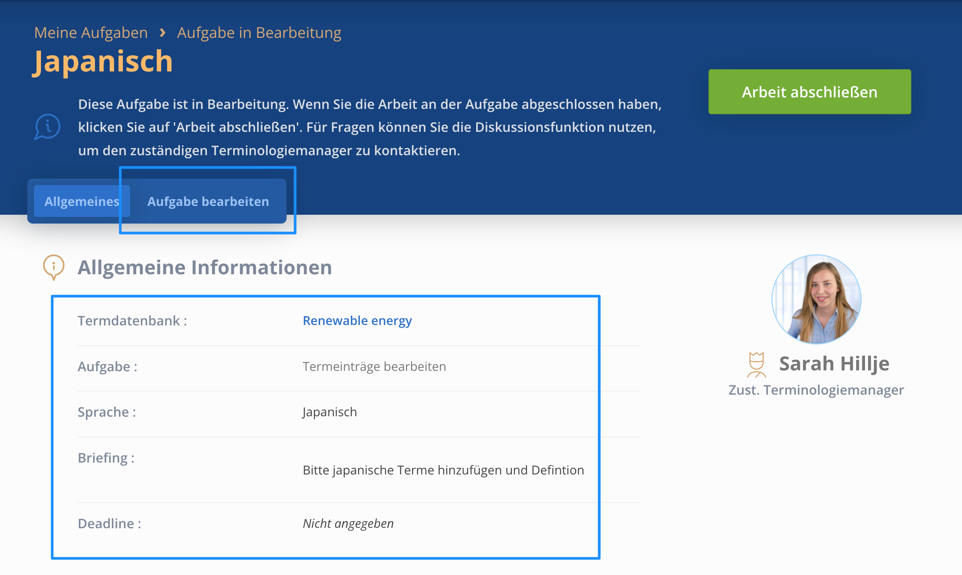Click the breadcrumb chevron after 'Meine Aufgaben'

163,33
